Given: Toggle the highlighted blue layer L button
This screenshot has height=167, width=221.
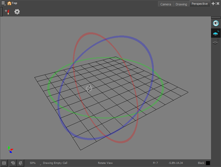Looking at the screenshot, I should click(x=216, y=33).
